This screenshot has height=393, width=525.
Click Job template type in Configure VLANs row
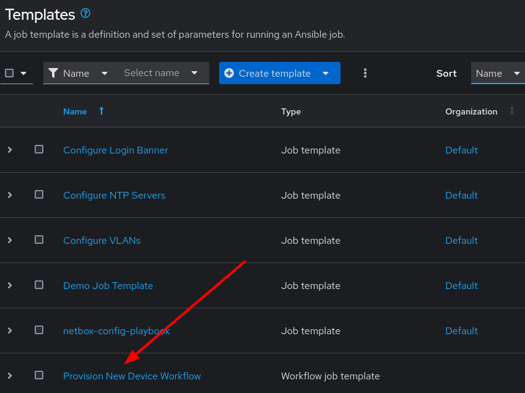click(x=311, y=241)
